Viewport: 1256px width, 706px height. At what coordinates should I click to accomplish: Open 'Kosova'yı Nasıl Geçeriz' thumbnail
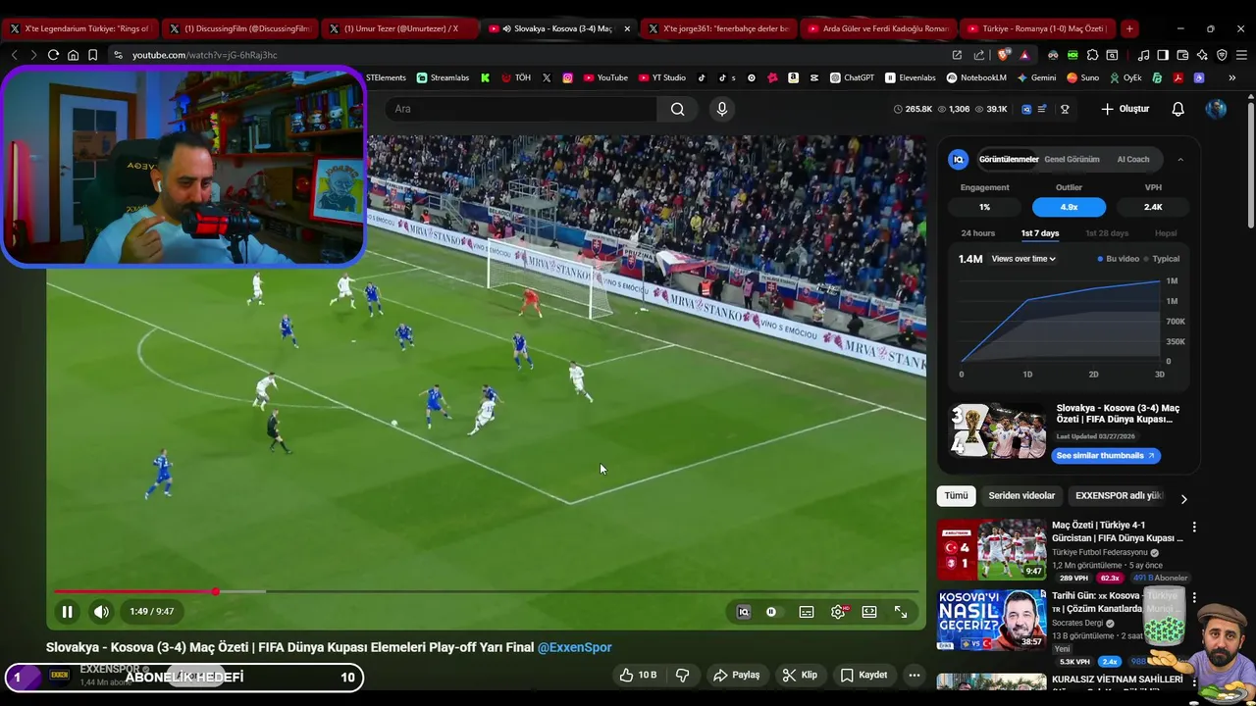point(991,620)
